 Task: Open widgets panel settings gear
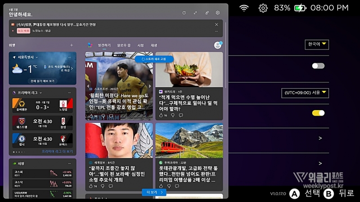click(218, 13)
